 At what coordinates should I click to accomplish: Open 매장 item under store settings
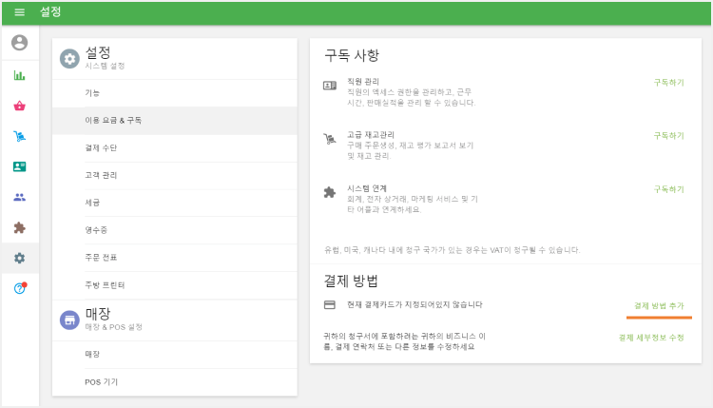point(175,355)
